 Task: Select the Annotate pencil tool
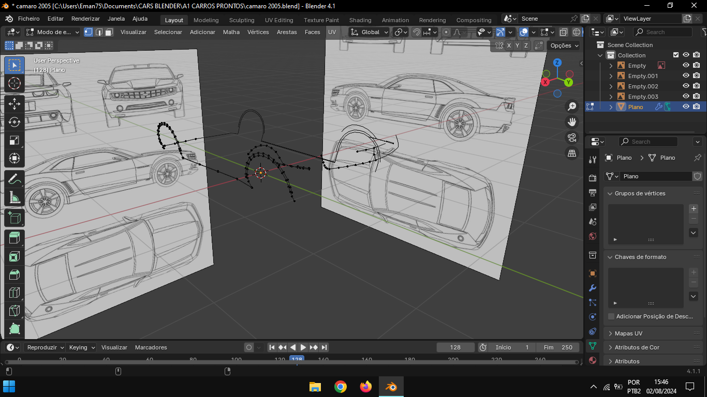point(14,179)
